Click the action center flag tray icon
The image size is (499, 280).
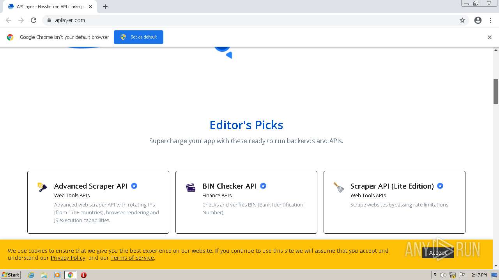pyautogui.click(x=462, y=275)
